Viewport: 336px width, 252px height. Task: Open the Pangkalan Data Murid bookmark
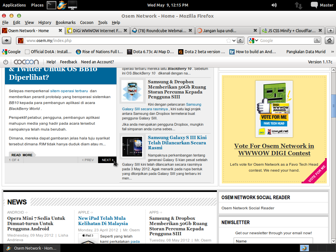306,52
